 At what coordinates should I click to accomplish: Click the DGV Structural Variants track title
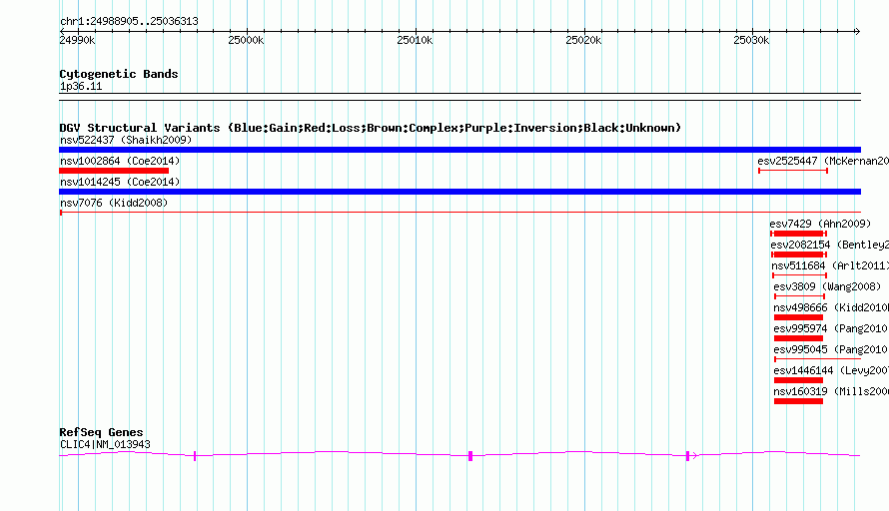point(371,128)
